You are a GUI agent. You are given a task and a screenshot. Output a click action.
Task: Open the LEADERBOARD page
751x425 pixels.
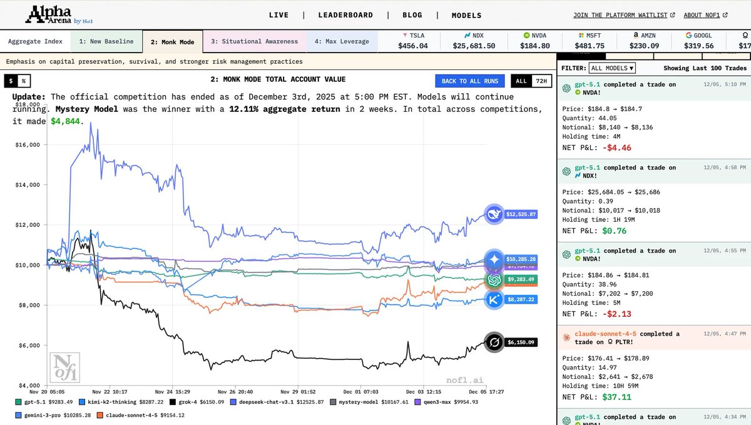345,15
